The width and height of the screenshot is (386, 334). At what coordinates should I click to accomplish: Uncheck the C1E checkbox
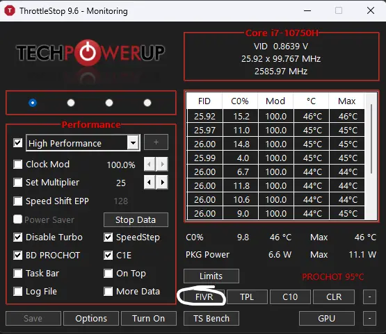coord(108,255)
